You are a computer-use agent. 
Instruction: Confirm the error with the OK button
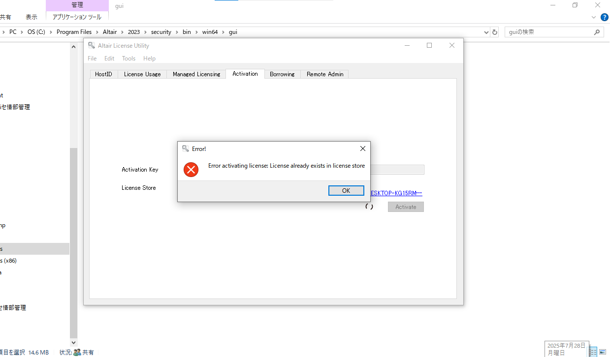(x=346, y=191)
